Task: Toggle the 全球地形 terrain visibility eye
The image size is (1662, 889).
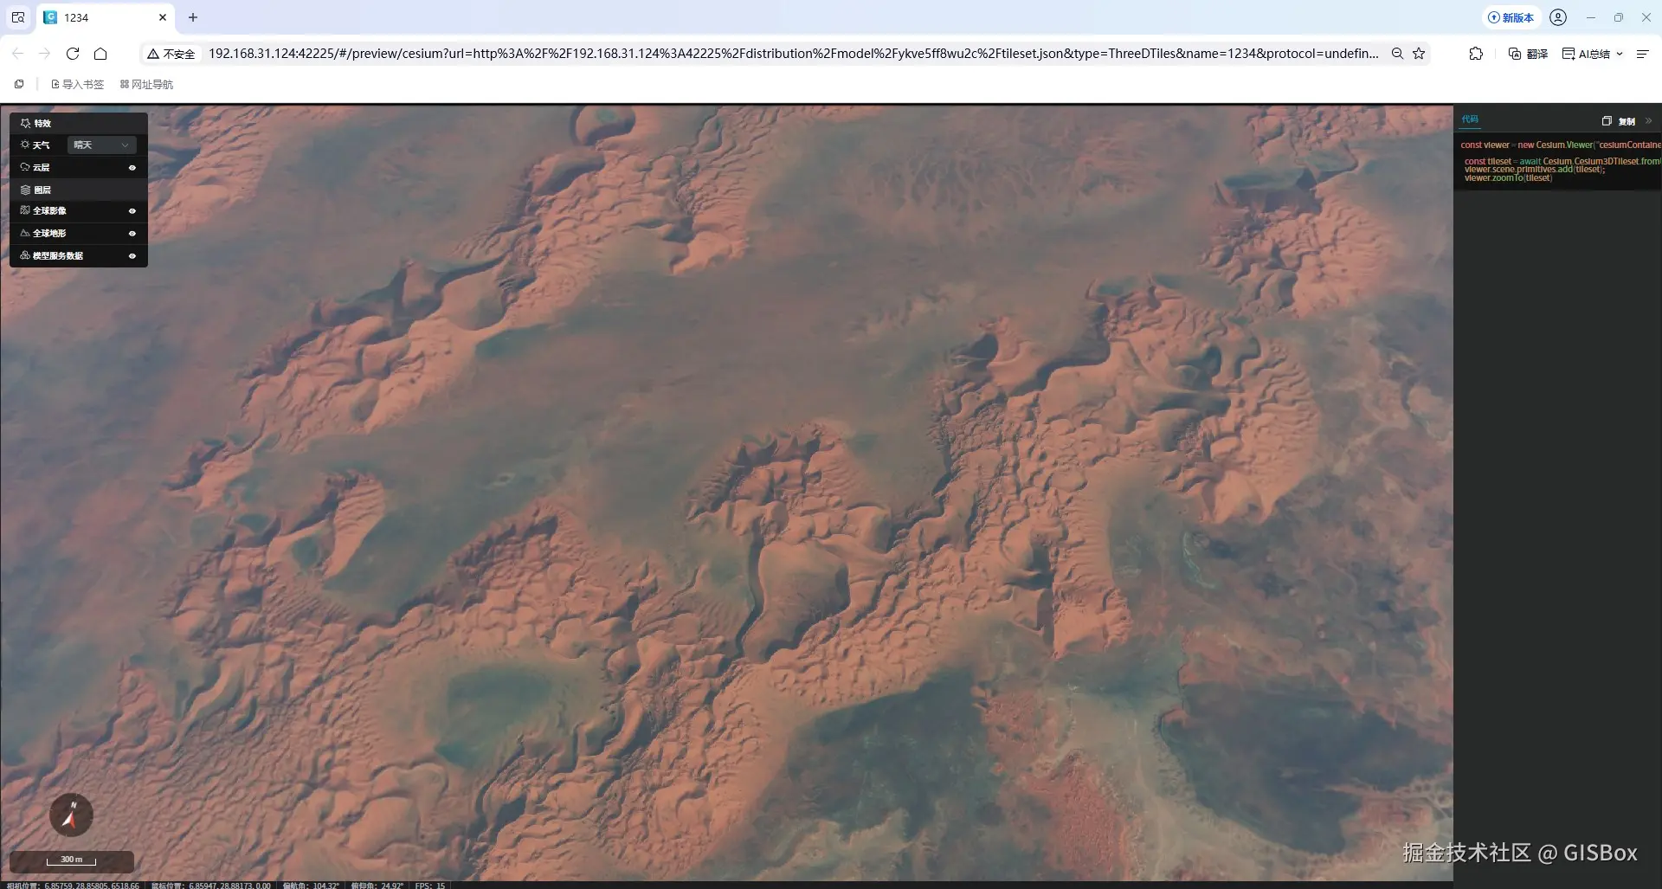Action: point(132,233)
